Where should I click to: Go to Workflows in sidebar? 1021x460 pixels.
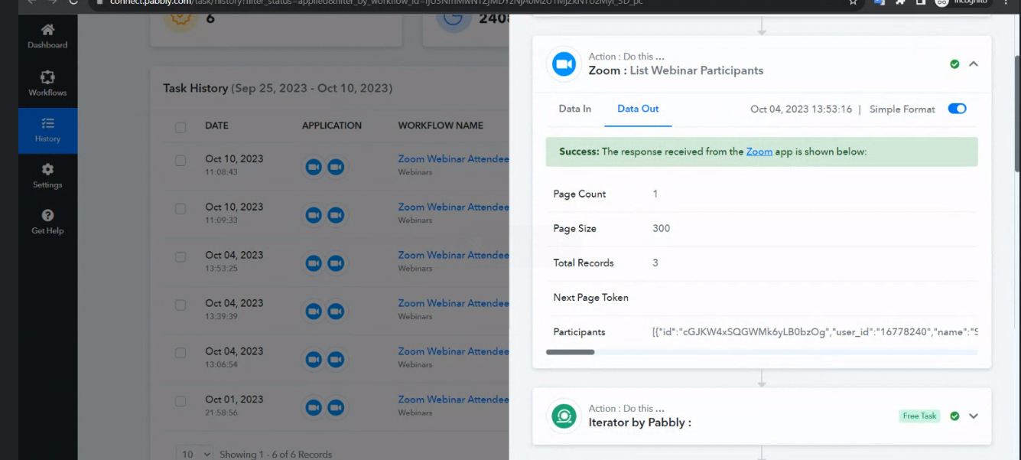47,83
